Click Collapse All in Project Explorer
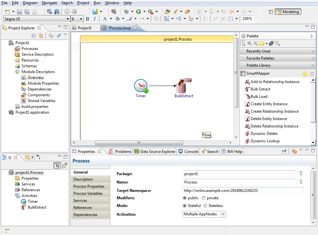Image resolution: width=318 pixels, height=235 pixels. click(34, 36)
